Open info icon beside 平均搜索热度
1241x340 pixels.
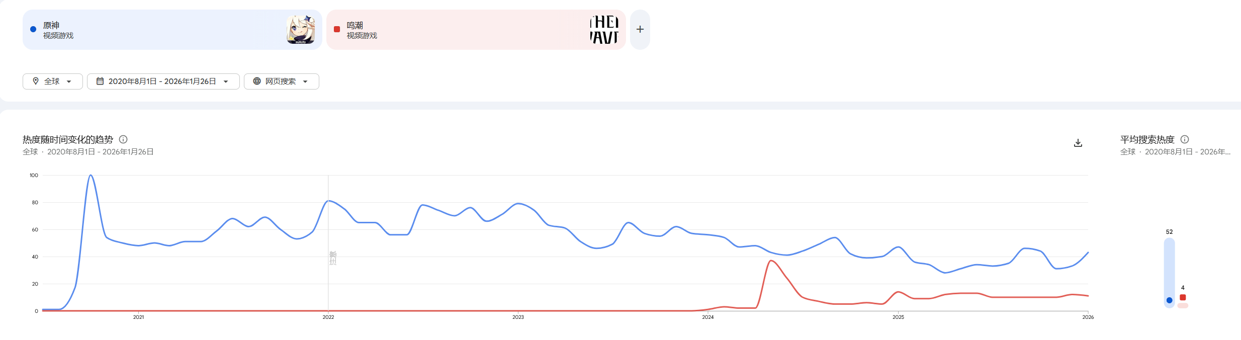tap(1185, 139)
